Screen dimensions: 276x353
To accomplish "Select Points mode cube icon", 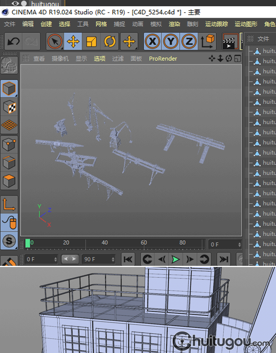I will point(10,144).
